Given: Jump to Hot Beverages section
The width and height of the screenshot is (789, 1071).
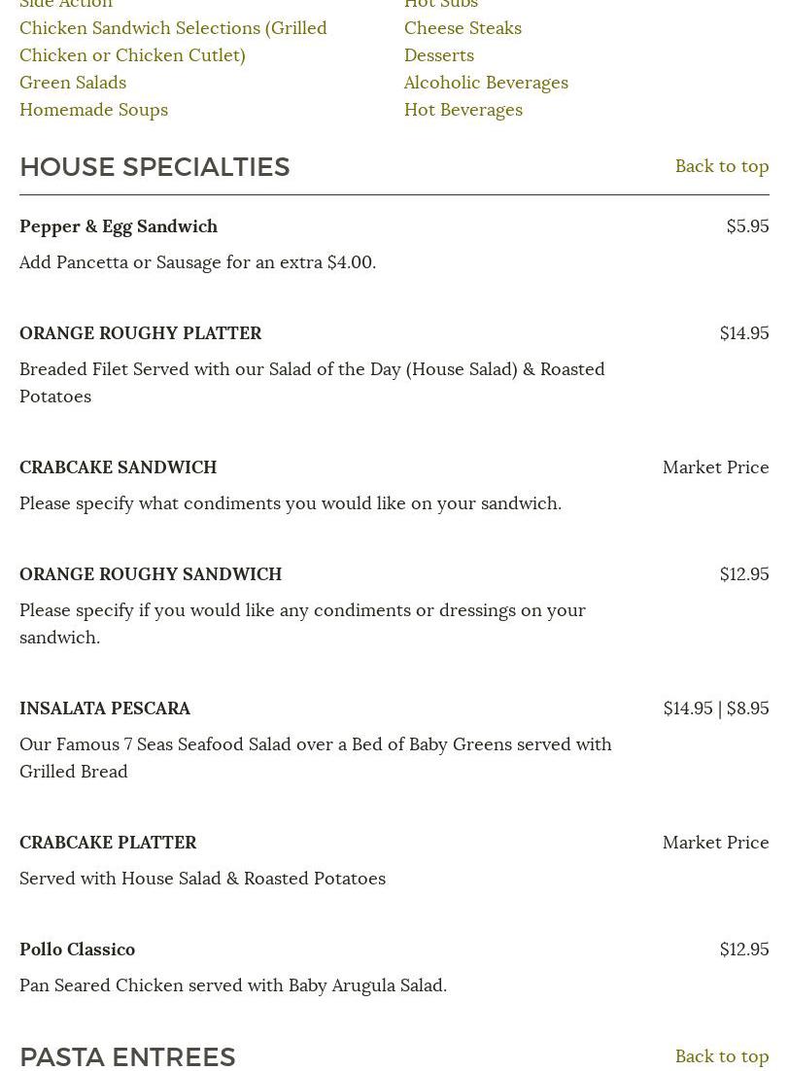Looking at the screenshot, I should point(463,110).
